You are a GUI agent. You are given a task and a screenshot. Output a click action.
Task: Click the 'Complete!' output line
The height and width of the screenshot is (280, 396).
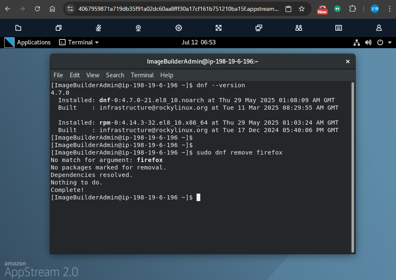[x=67, y=190]
